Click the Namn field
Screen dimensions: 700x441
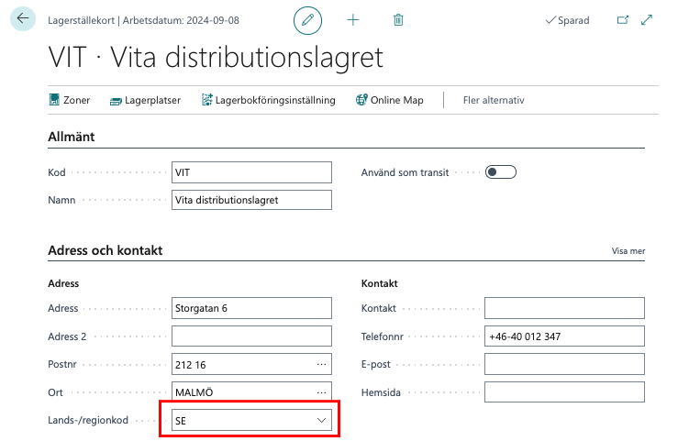(251, 200)
